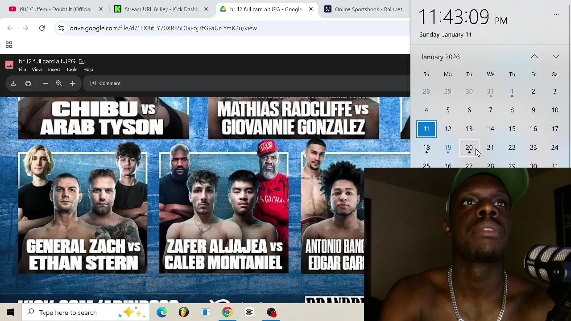
Task: Open the calendar flyout more options
Action: (x=557, y=15)
